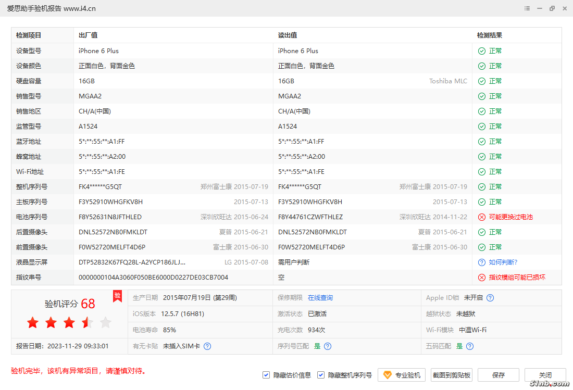This screenshot has height=390, width=573.
Task: Click factory battery serial F8Y52631N8JFTHLED
Action: point(110,217)
